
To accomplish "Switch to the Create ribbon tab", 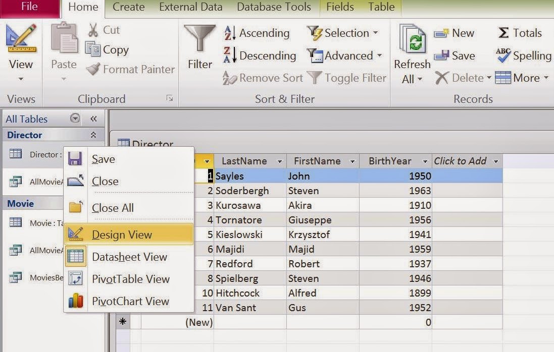I will [x=128, y=8].
